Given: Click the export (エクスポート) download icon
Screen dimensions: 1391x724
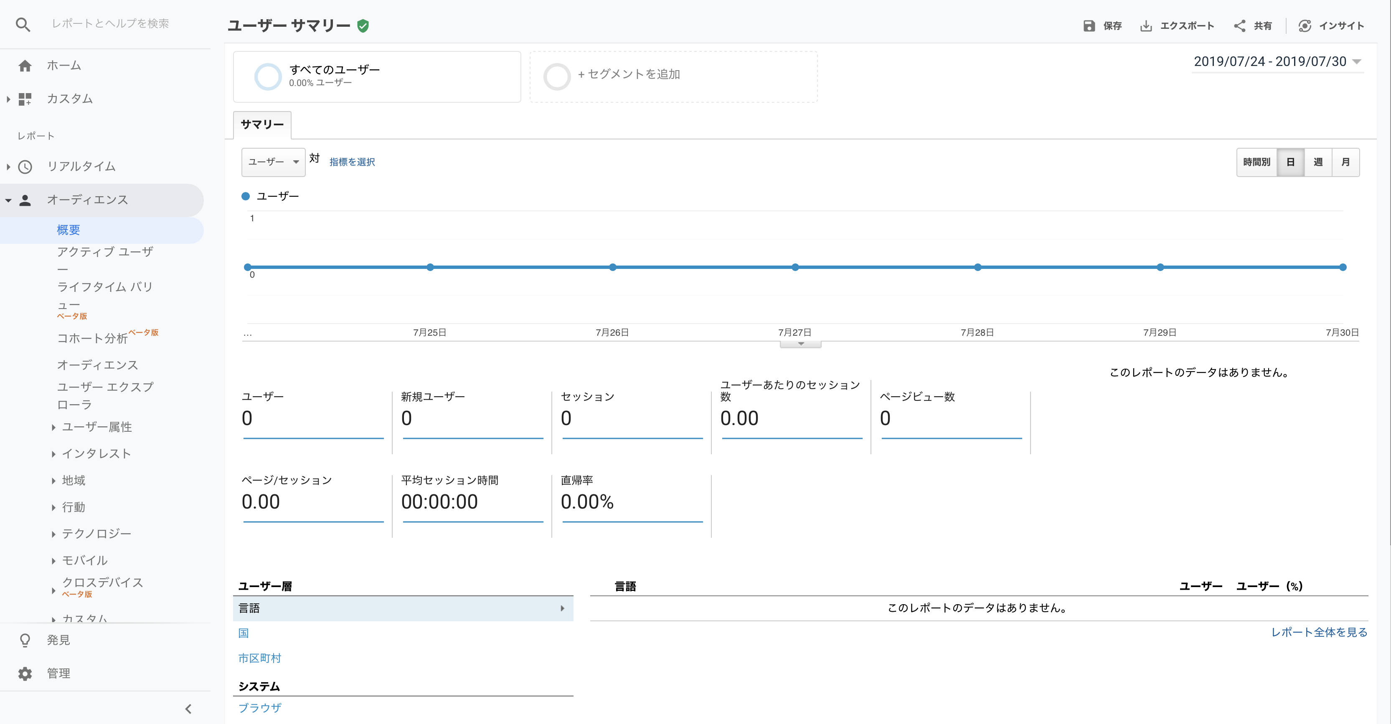Looking at the screenshot, I should (x=1146, y=26).
